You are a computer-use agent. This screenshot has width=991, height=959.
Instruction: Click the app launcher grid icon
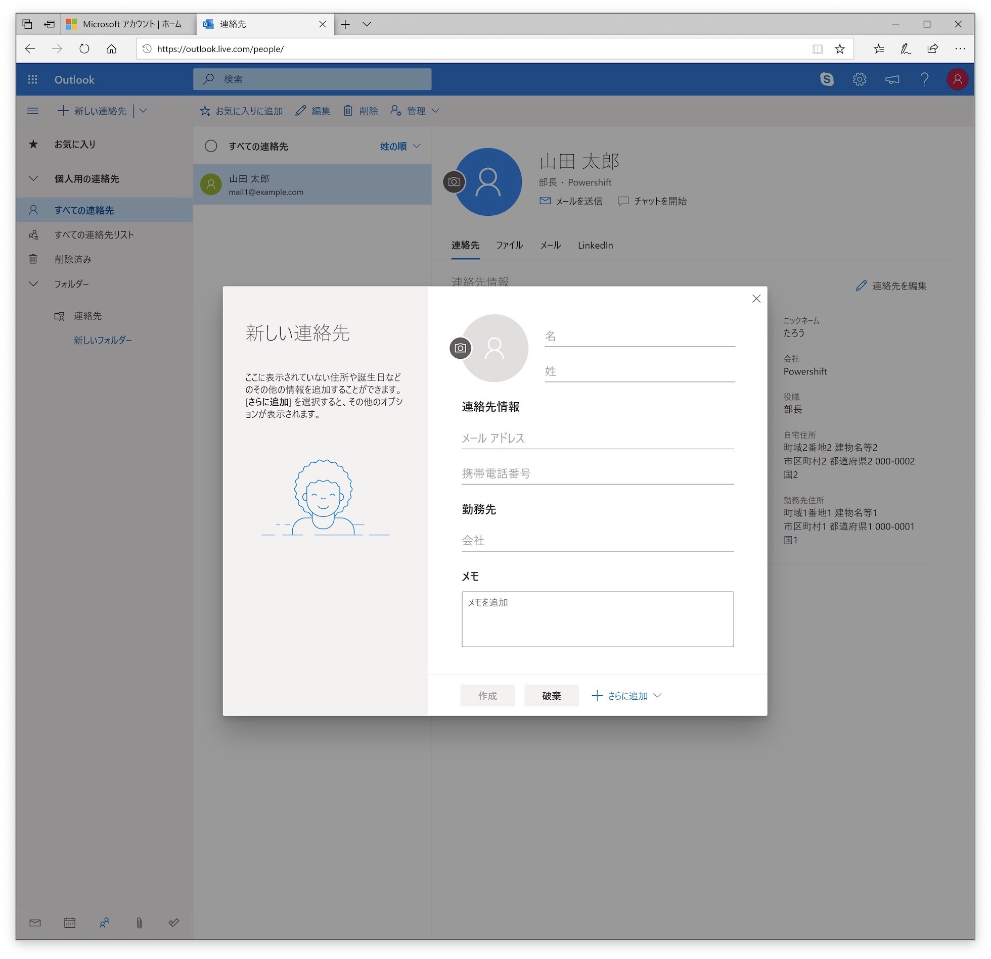(33, 79)
